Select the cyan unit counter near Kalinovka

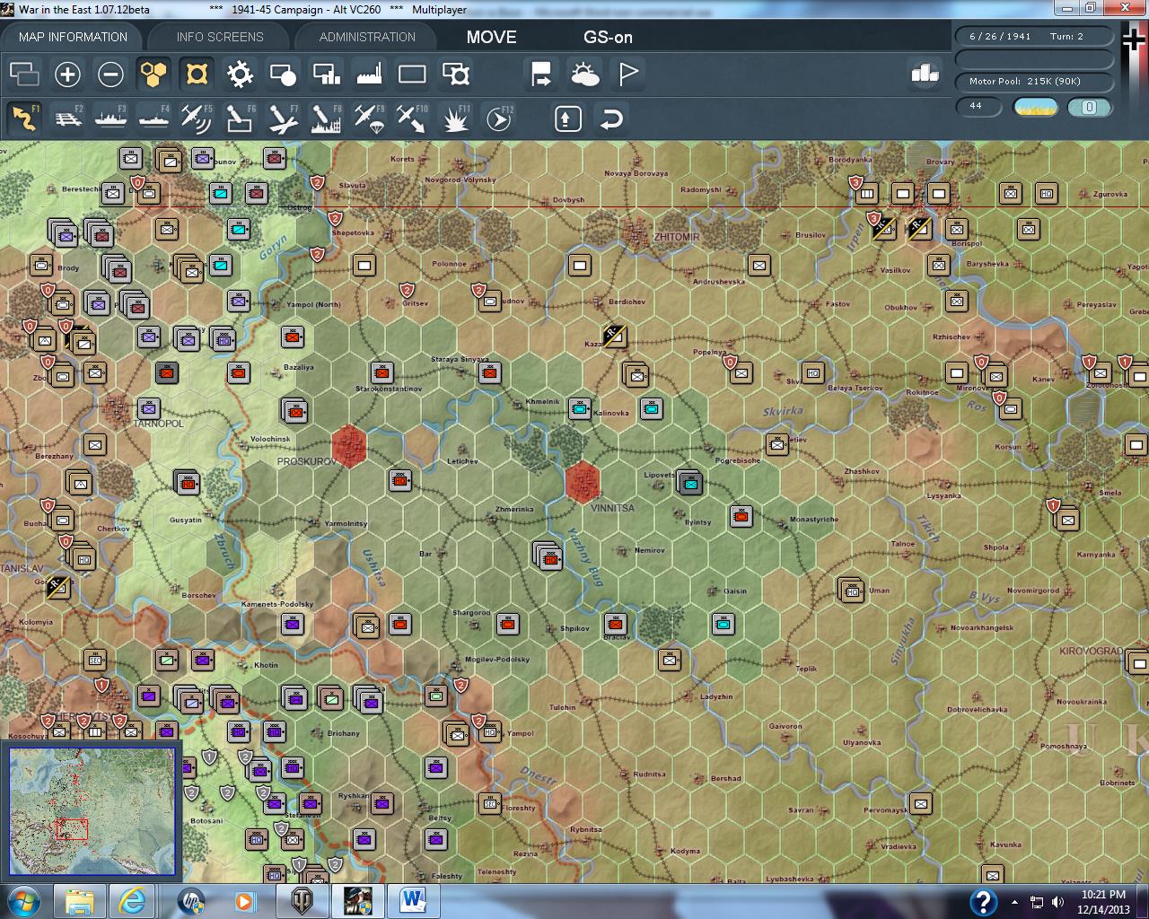(x=580, y=409)
